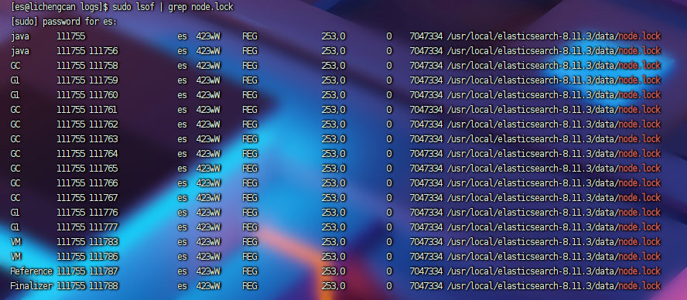Viewport: 687px width, 300px height.
Task: Select the 'Finalizer' command name
Action: click(32, 286)
